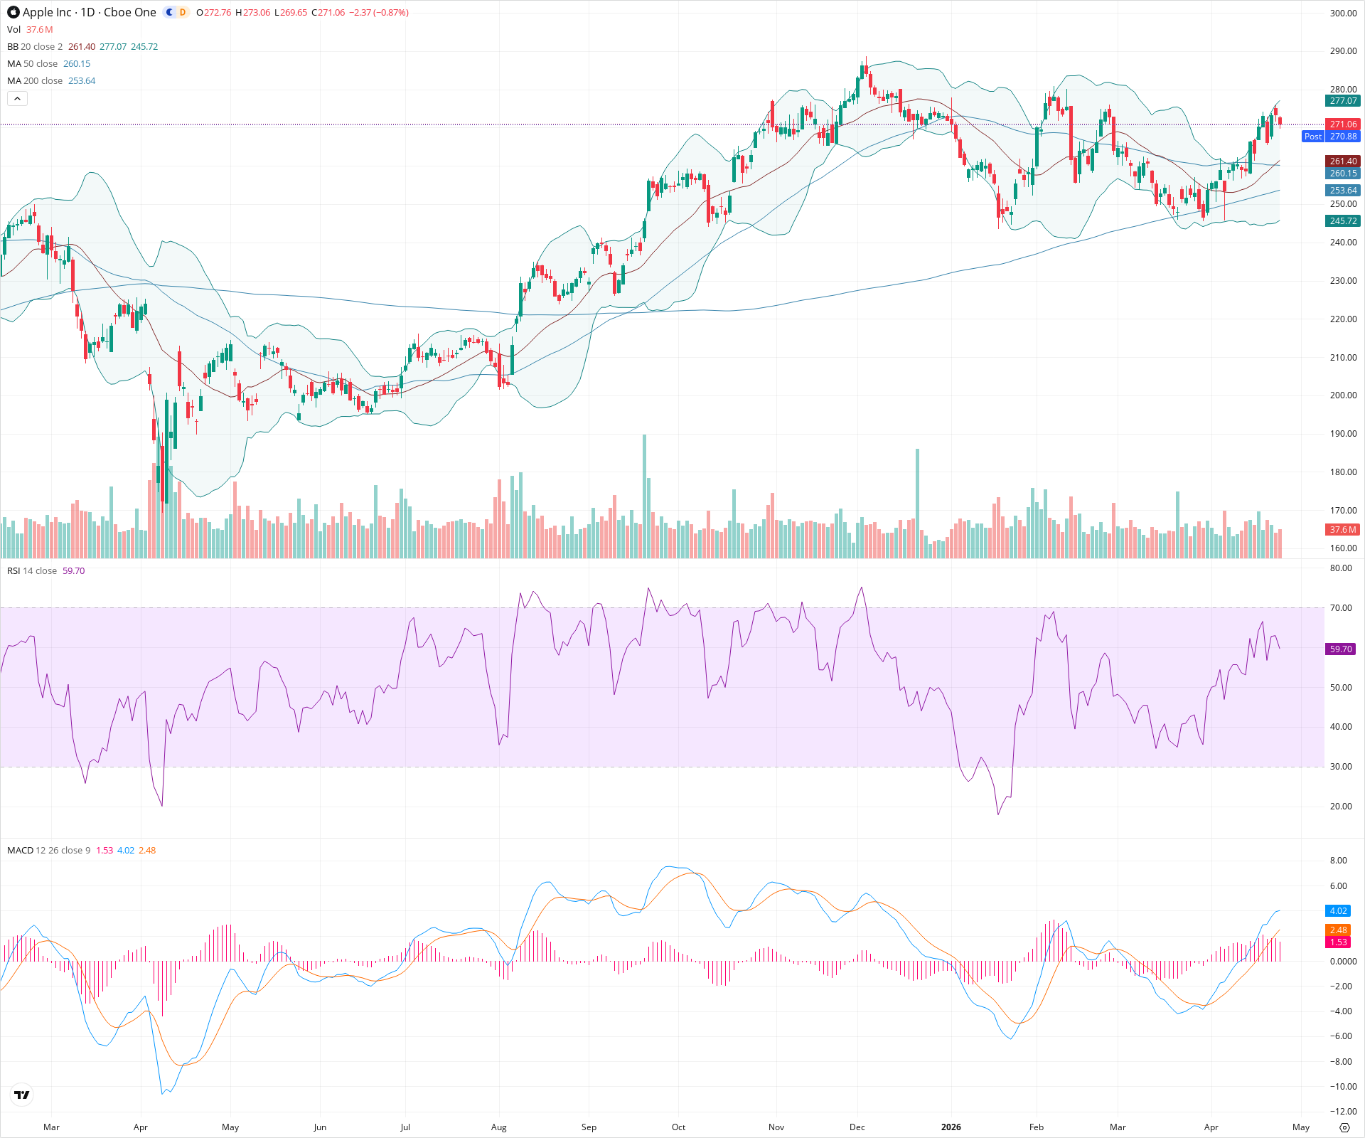Click the MA 200 close legend entry

pyautogui.click(x=33, y=80)
